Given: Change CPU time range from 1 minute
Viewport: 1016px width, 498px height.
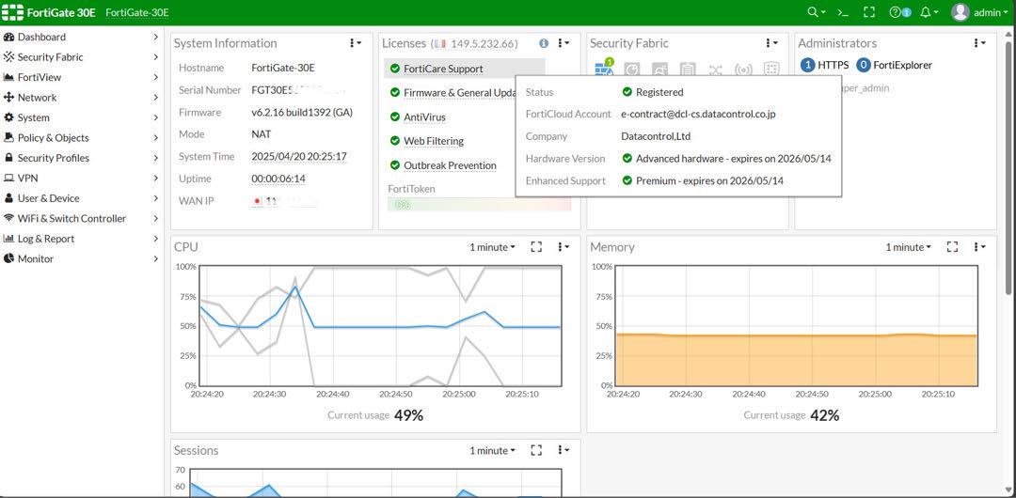Looking at the screenshot, I should click(x=492, y=247).
